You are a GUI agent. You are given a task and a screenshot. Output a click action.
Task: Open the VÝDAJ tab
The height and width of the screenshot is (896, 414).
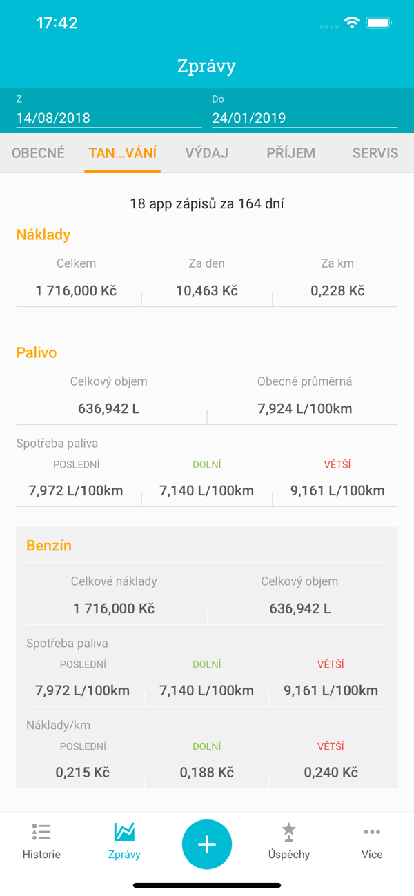[207, 153]
